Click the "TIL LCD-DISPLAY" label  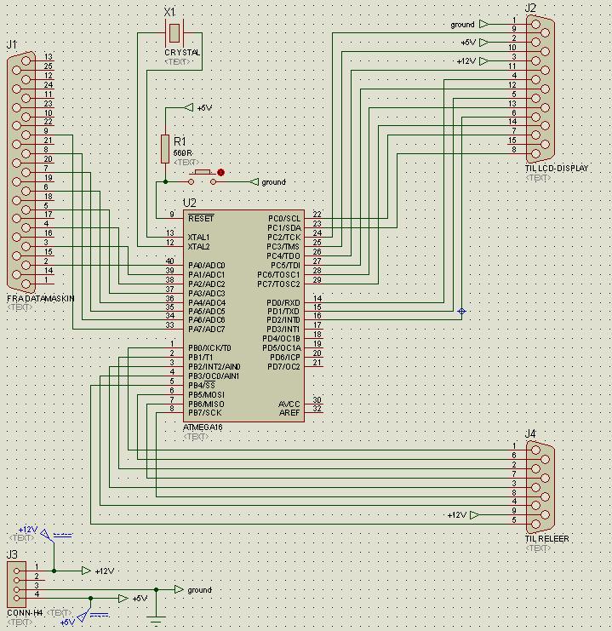[557, 169]
